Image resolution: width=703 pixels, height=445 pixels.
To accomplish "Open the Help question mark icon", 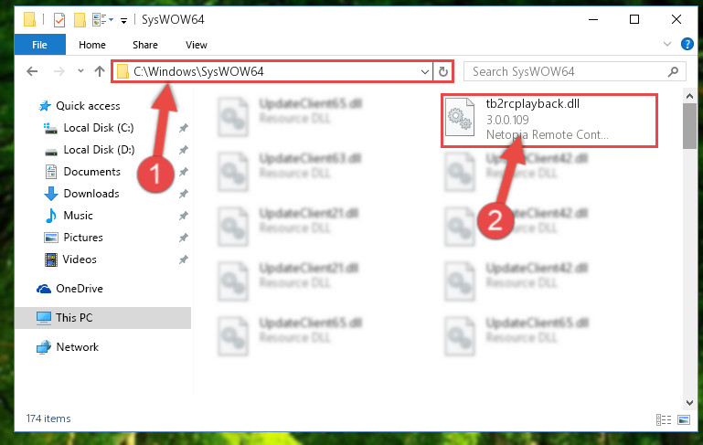I will coord(687,44).
